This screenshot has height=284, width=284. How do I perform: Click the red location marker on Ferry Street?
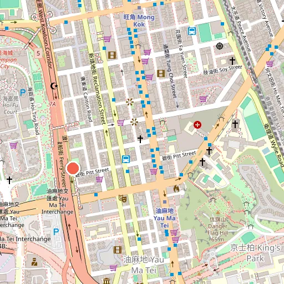click(73, 169)
